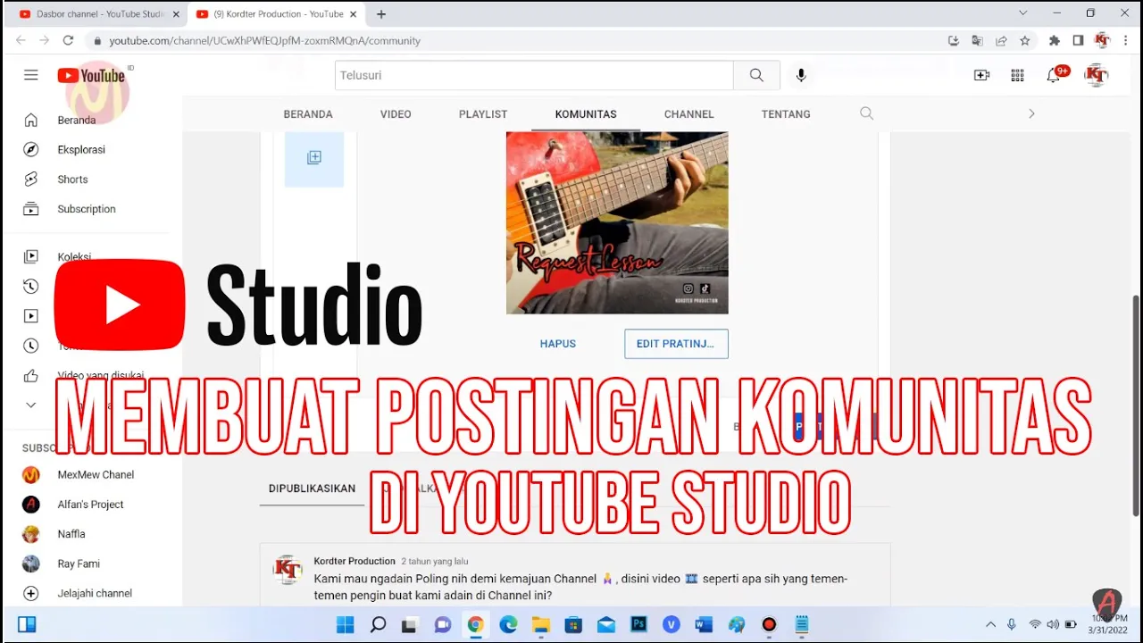1143x643 pixels.
Task: Click the Windows Start button
Action: 345,624
